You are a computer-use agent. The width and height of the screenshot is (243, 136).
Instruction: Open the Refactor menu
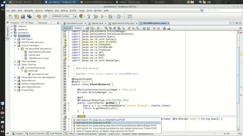49,11
